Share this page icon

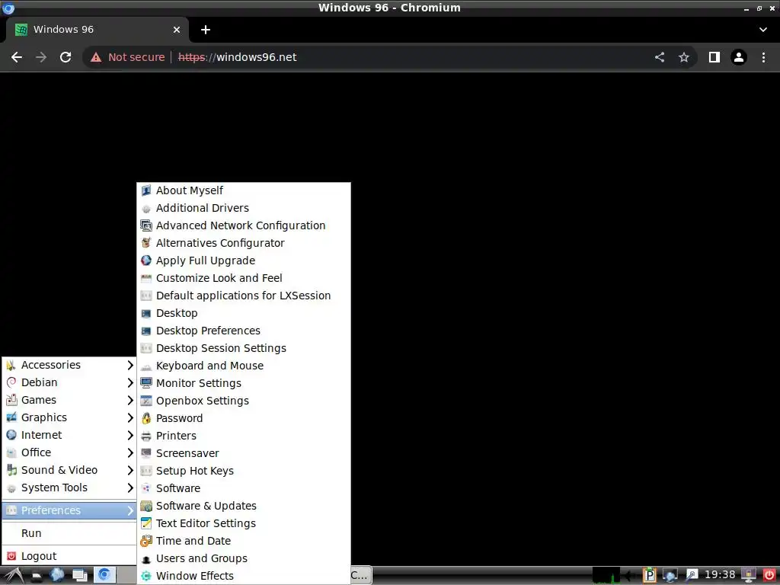[x=660, y=57]
